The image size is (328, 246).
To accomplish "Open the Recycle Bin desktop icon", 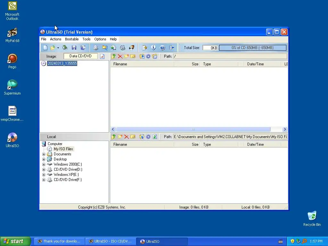I will pos(312,219).
